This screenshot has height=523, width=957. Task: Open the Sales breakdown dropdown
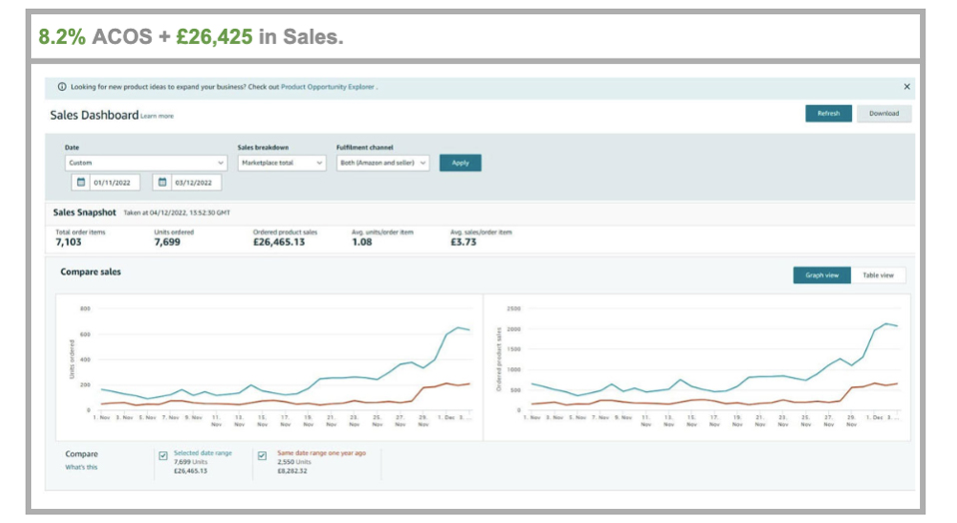tap(282, 163)
